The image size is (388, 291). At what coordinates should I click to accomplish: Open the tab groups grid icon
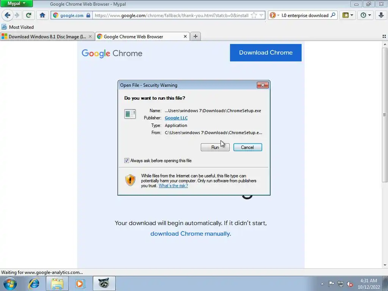(x=384, y=36)
